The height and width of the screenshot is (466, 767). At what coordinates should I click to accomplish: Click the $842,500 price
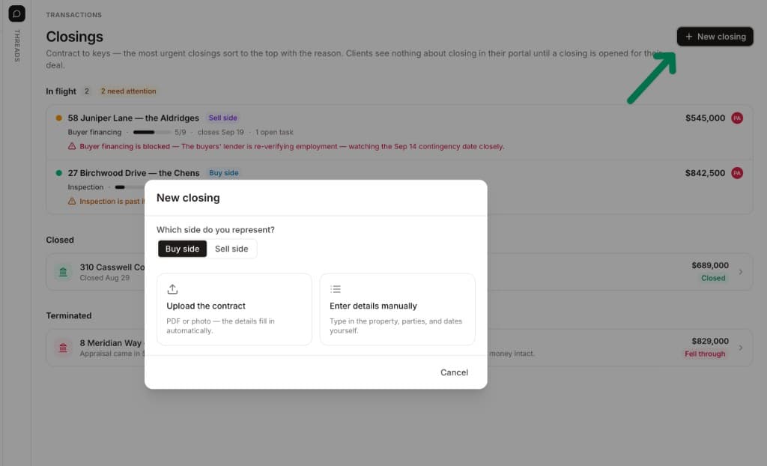705,173
